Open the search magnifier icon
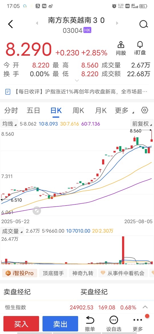 pyautogui.click(x=143, y=24)
